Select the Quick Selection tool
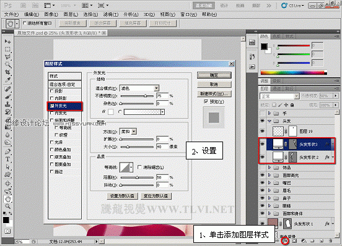The width and height of the screenshot is (342, 246). tap(8, 65)
